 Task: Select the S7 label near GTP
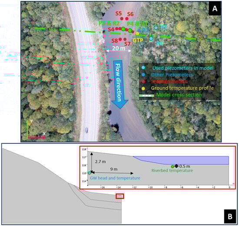pos(127,44)
